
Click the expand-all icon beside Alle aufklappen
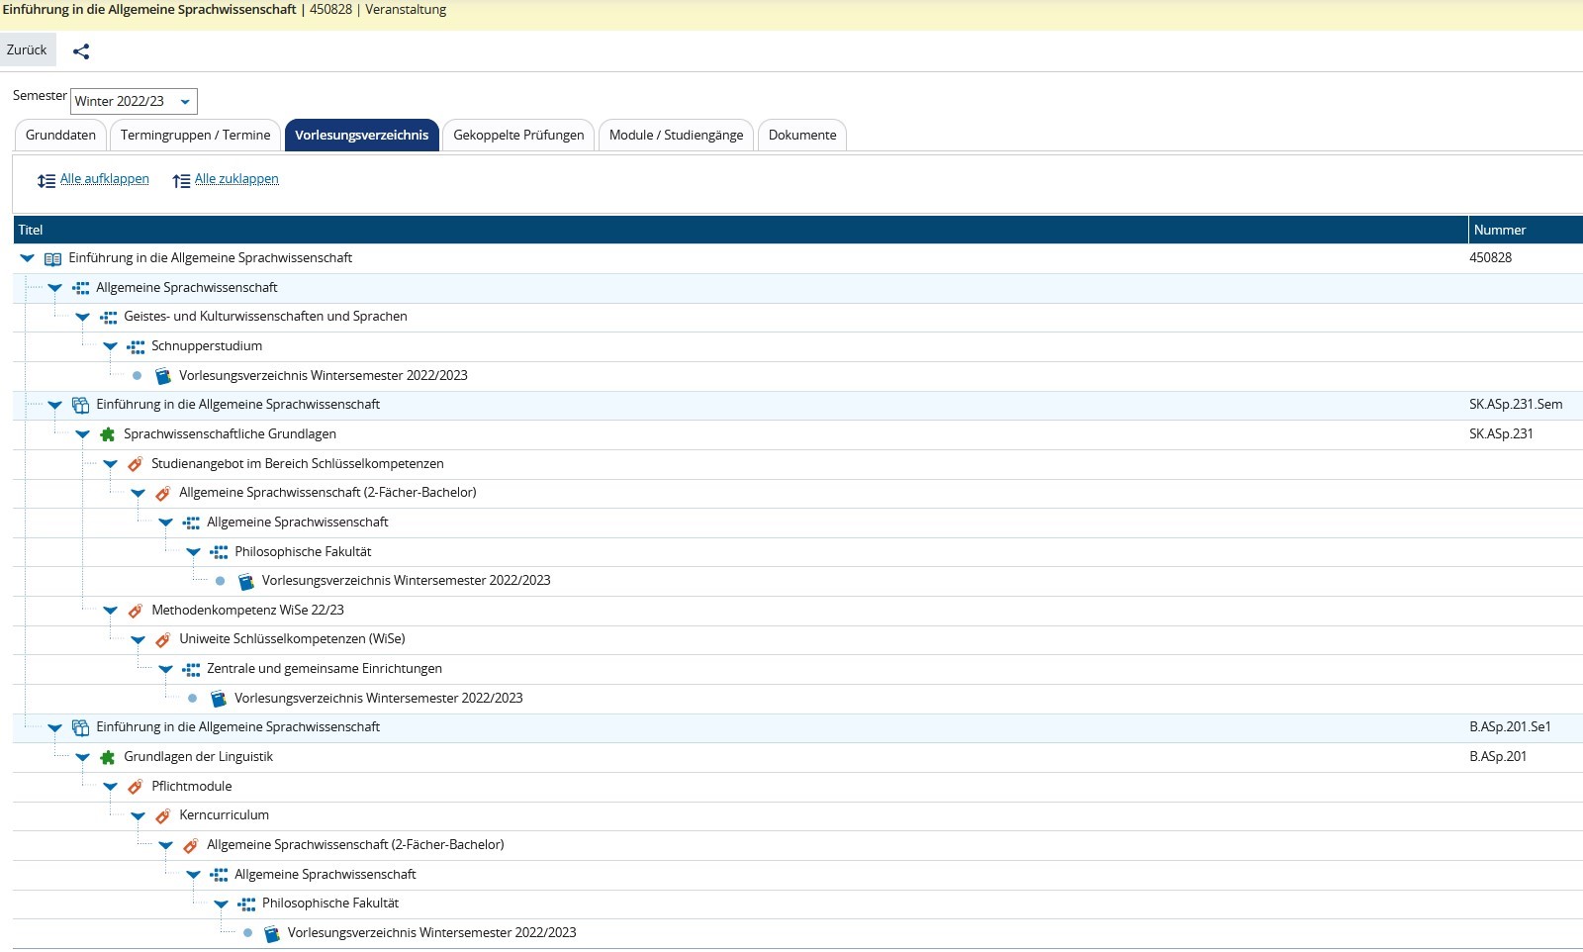point(47,181)
